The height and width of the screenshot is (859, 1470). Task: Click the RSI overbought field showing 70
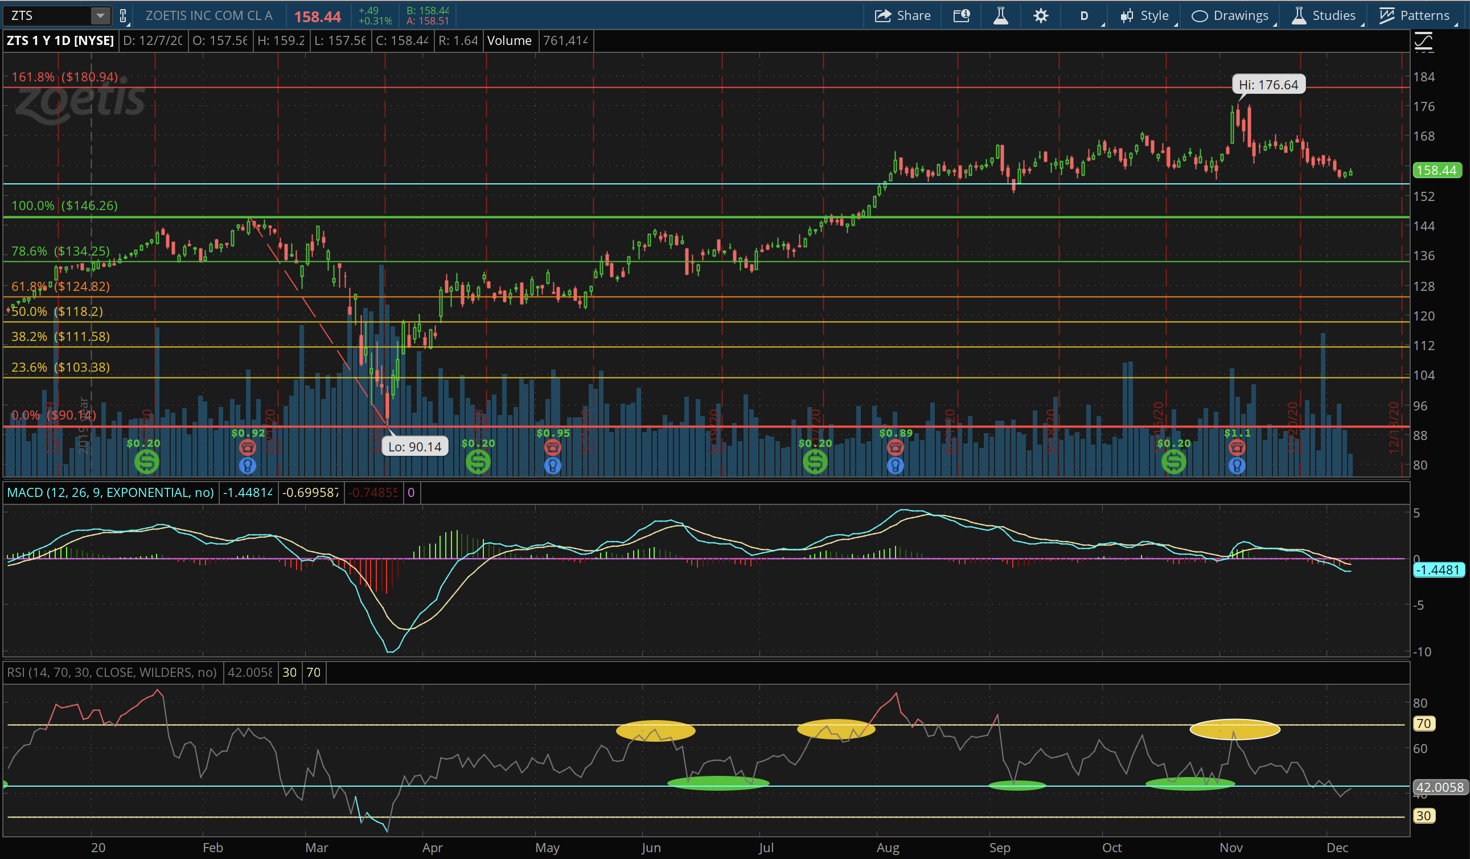tap(313, 672)
